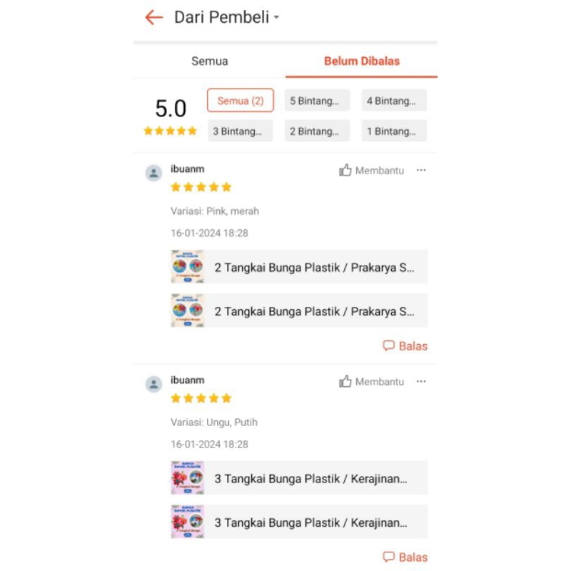Filter reviews by Semua (2)
The width and height of the screenshot is (571, 571).
(240, 101)
